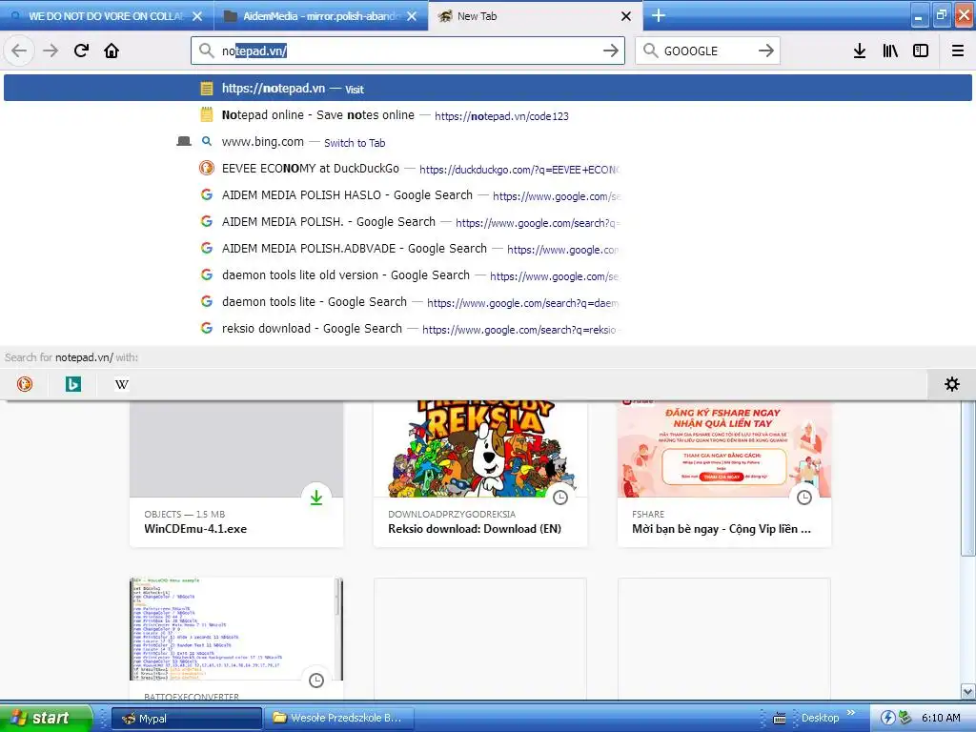Close the New Tab tab

626,16
